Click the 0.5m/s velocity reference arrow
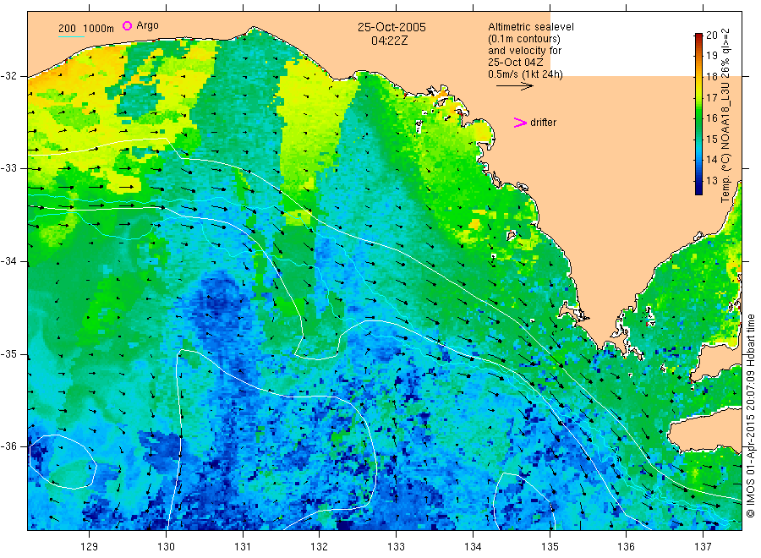Viewport: 761px width, 558px height. pos(515,86)
